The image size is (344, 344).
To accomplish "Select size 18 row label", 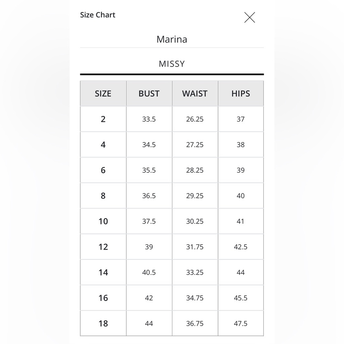I will [103, 323].
